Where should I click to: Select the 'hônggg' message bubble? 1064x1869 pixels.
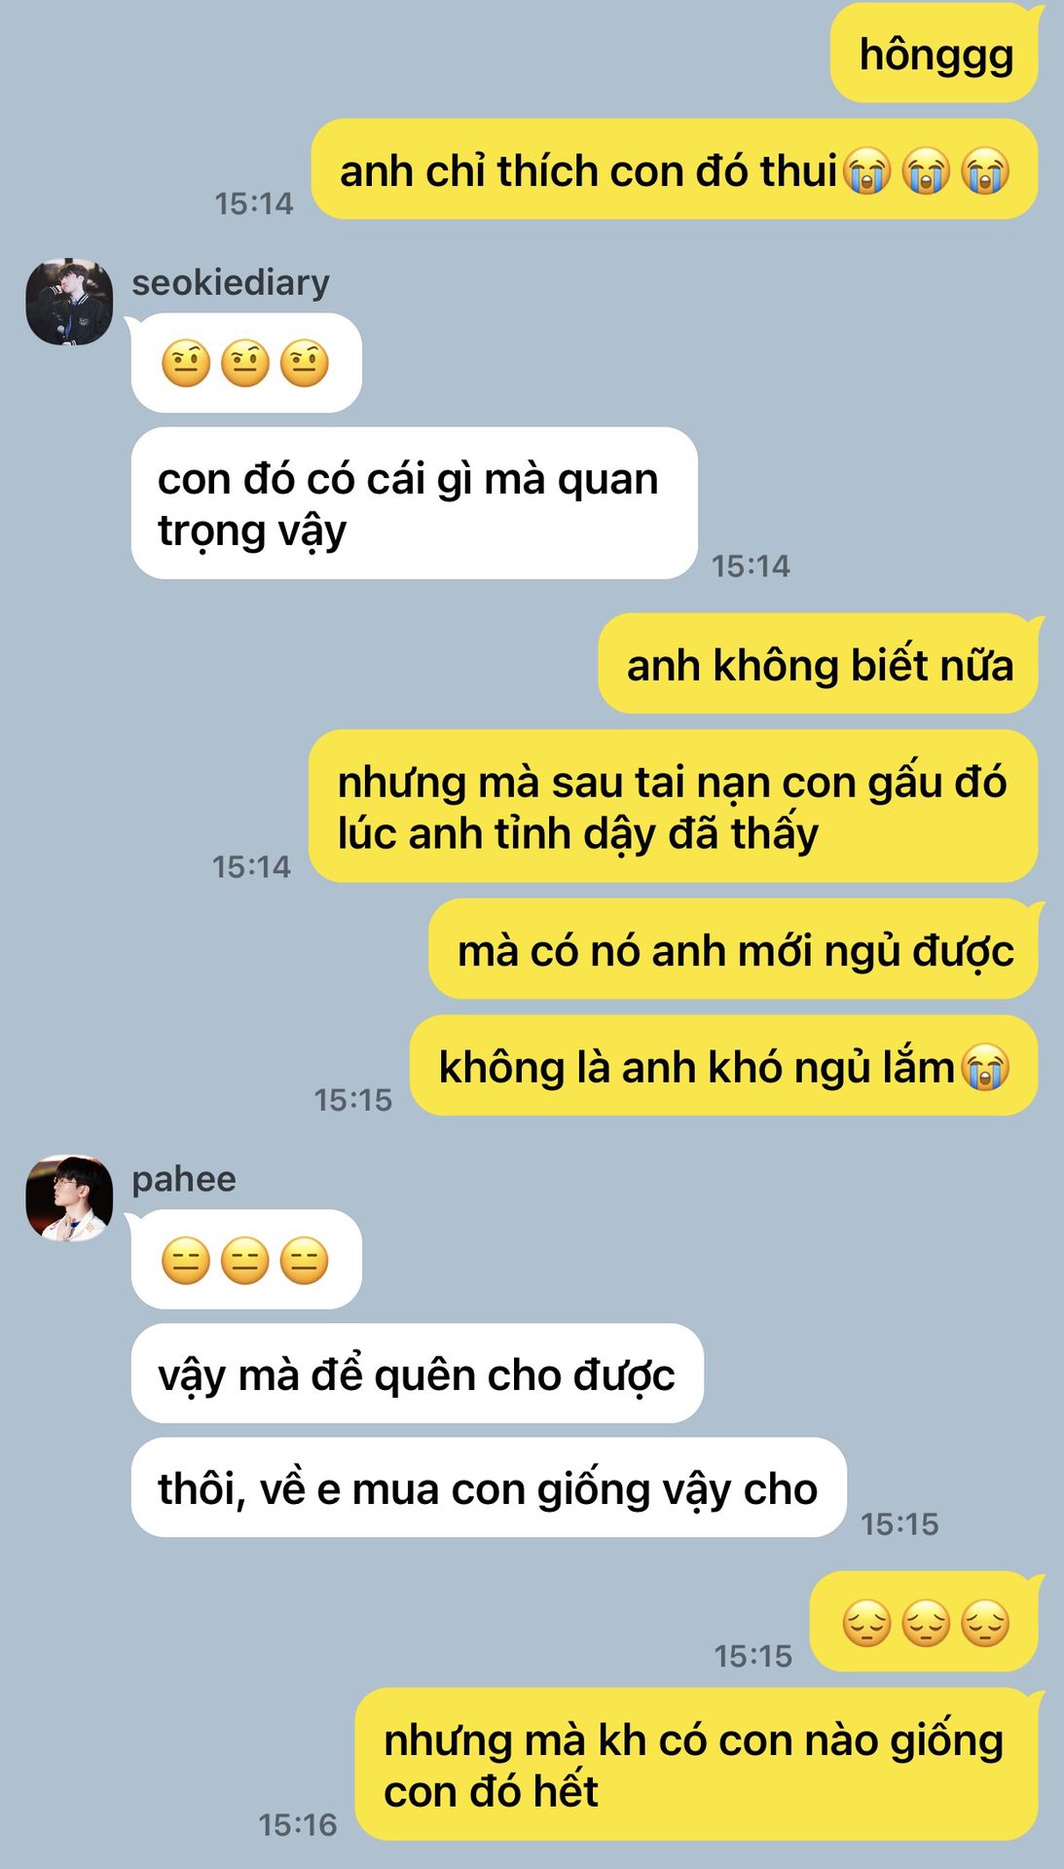click(x=935, y=54)
